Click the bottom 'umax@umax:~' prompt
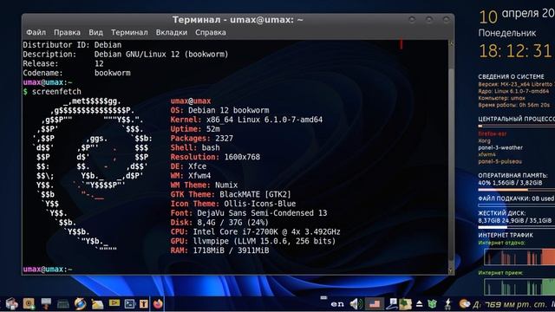The height and width of the screenshot is (312, 555). point(48,270)
